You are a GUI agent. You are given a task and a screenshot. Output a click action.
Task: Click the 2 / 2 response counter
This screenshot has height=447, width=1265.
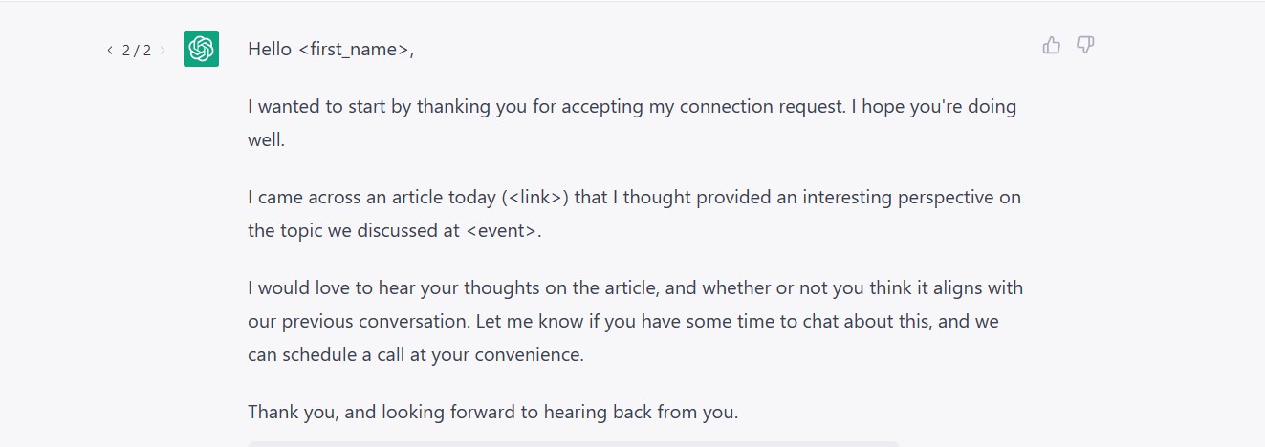coord(137,51)
